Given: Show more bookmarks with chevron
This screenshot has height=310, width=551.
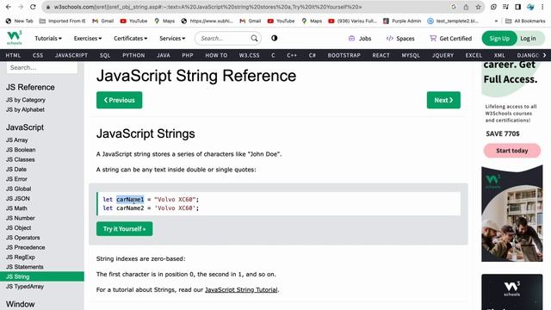Looking at the screenshot, I should pyautogui.click(x=496, y=21).
